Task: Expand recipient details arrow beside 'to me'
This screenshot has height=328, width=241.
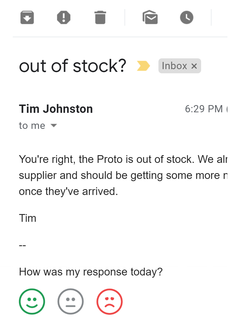Action: point(53,126)
